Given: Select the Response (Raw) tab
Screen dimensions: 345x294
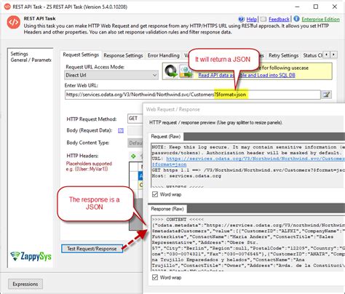Looking at the screenshot, I should pyautogui.click(x=167, y=209).
